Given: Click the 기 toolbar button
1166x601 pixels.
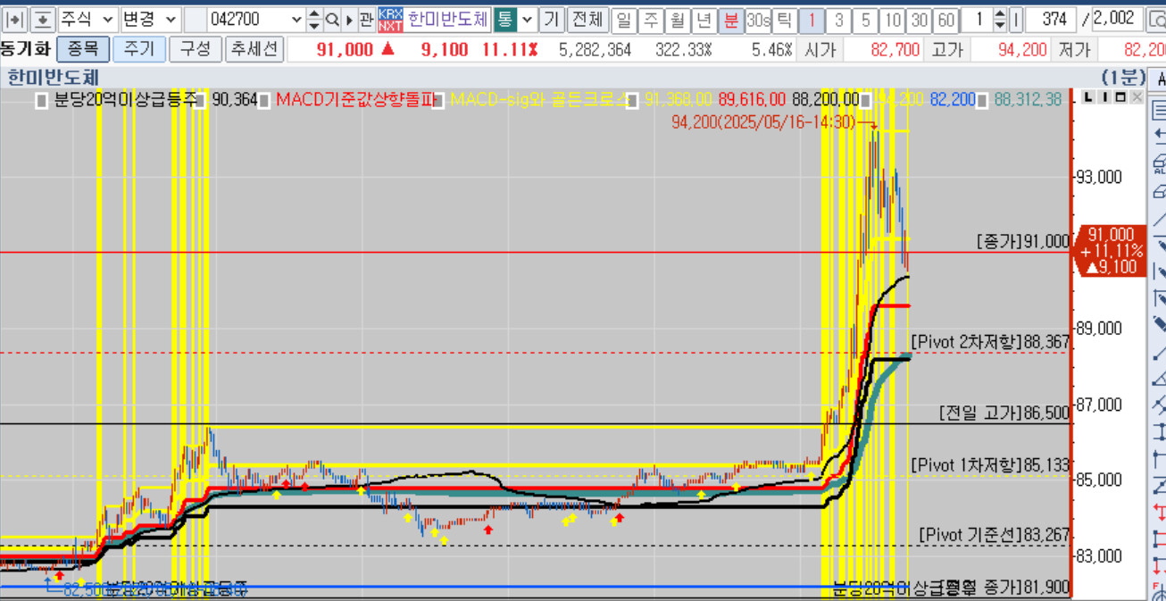Looking at the screenshot, I should (552, 19).
